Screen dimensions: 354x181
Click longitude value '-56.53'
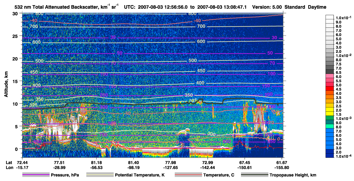coord(96,168)
